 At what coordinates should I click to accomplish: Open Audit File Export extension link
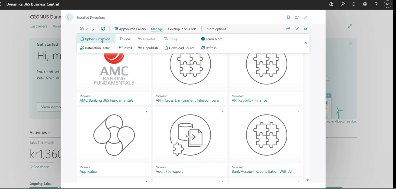(x=169, y=172)
